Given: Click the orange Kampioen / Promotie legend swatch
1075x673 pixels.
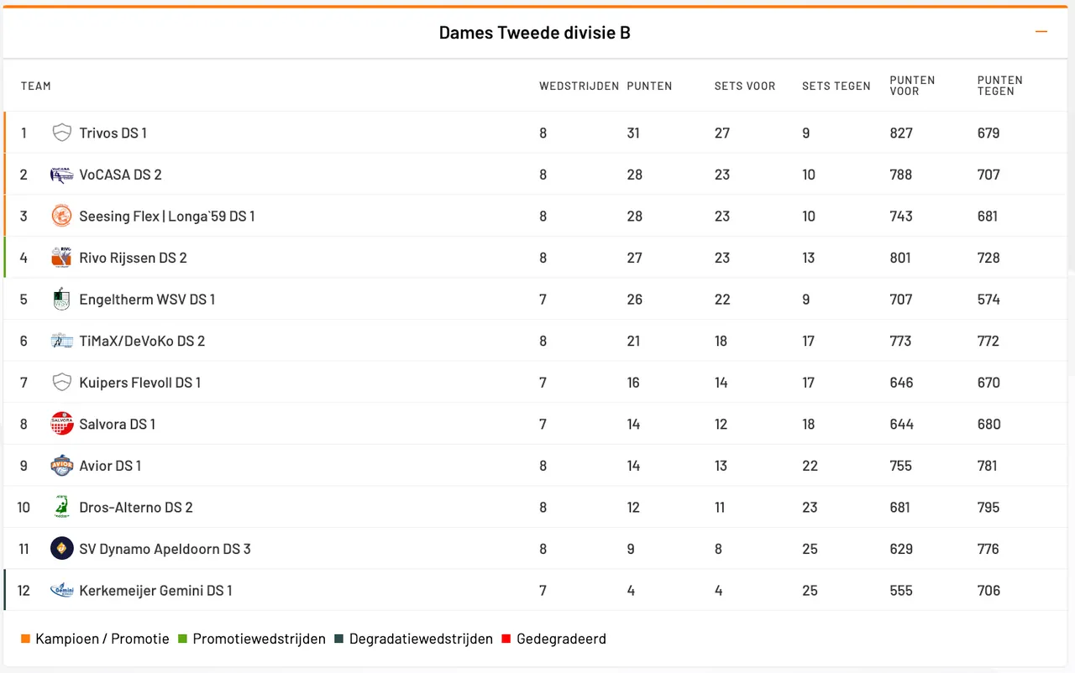Looking at the screenshot, I should [25, 639].
